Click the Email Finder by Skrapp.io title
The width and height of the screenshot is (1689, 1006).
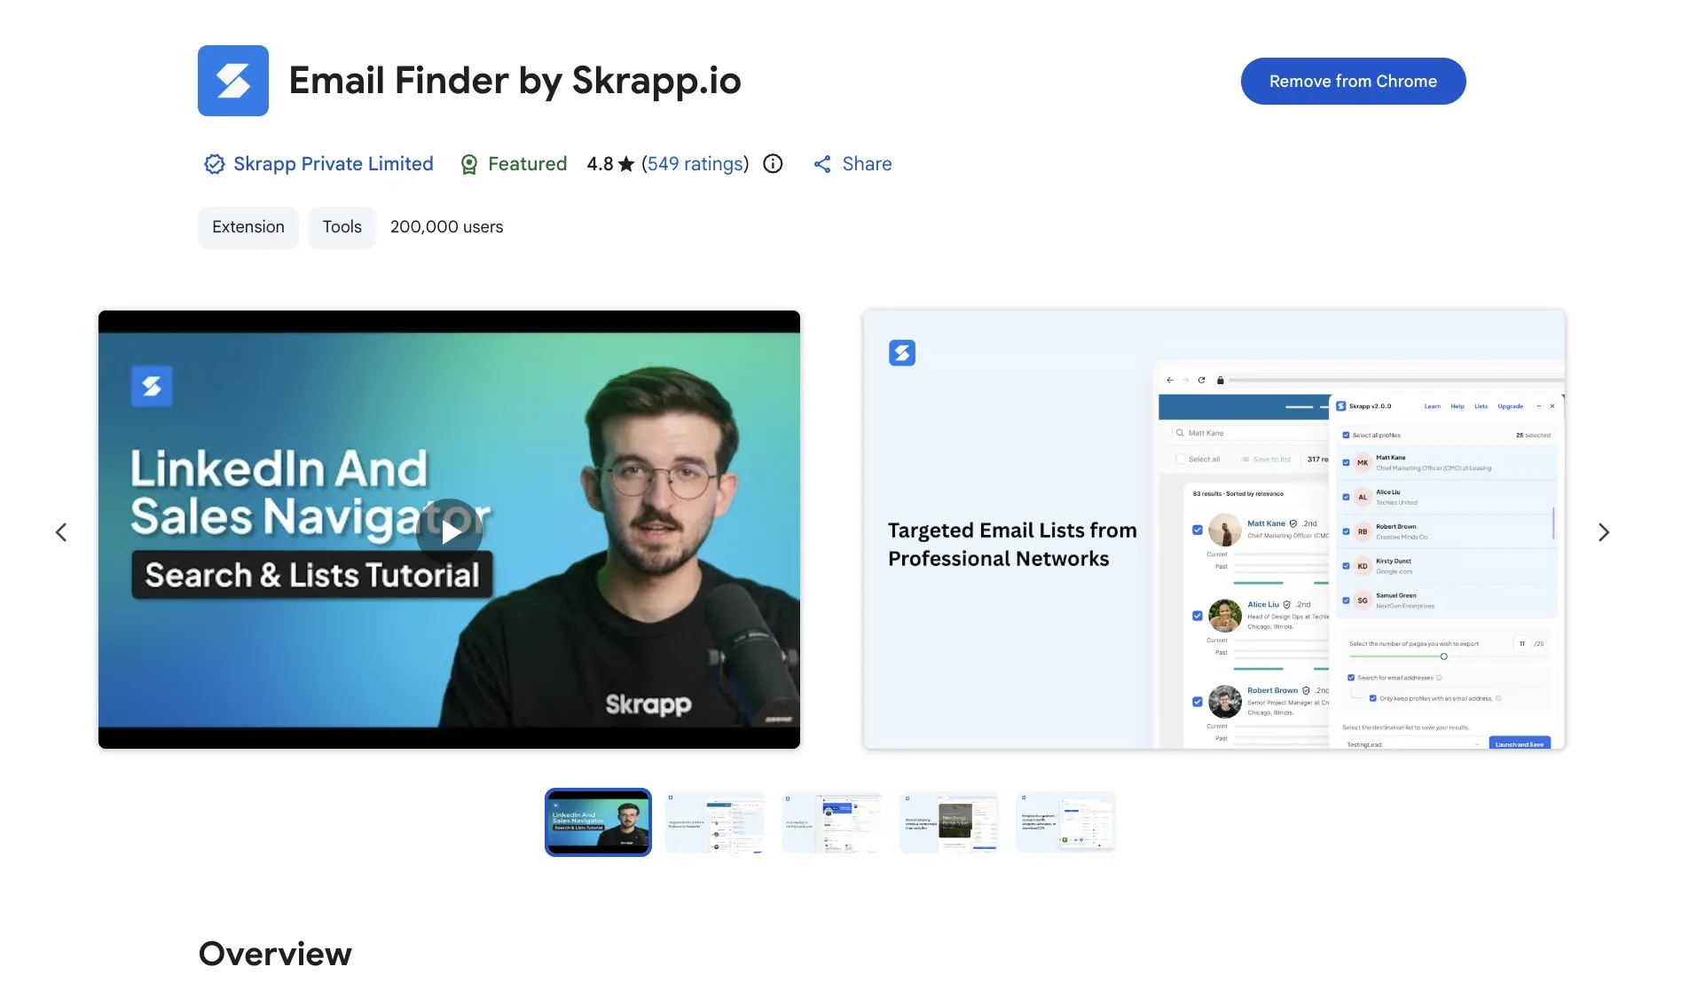[515, 81]
